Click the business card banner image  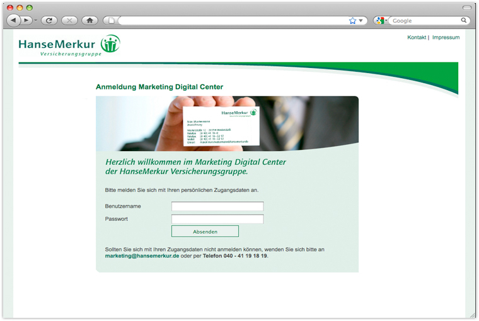click(x=227, y=123)
